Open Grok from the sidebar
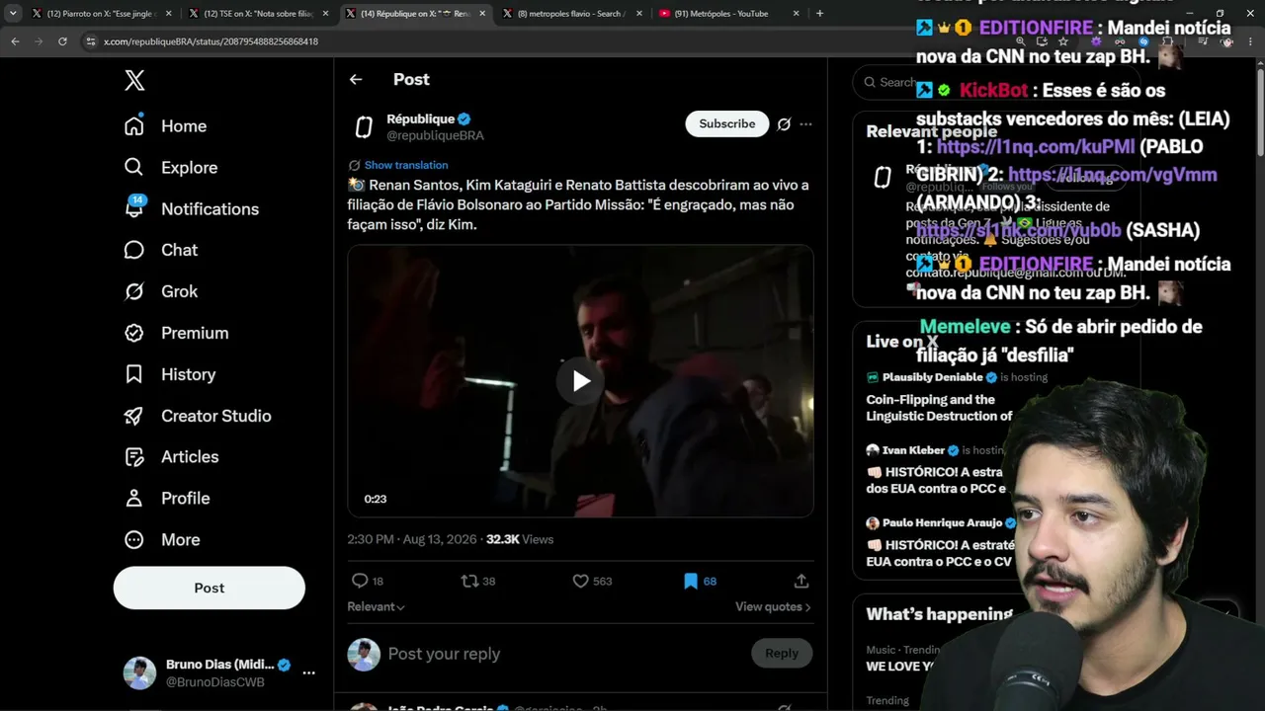 (x=160, y=292)
